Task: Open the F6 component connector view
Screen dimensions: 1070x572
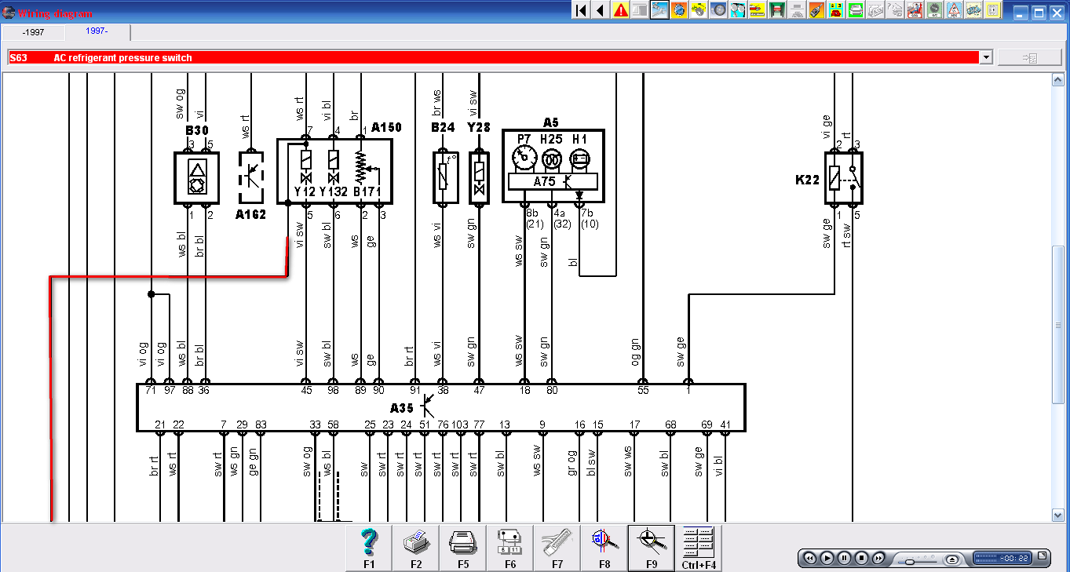Action: pos(510,547)
